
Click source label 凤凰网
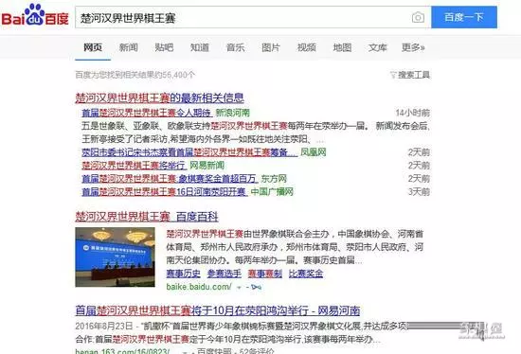[x=314, y=152]
